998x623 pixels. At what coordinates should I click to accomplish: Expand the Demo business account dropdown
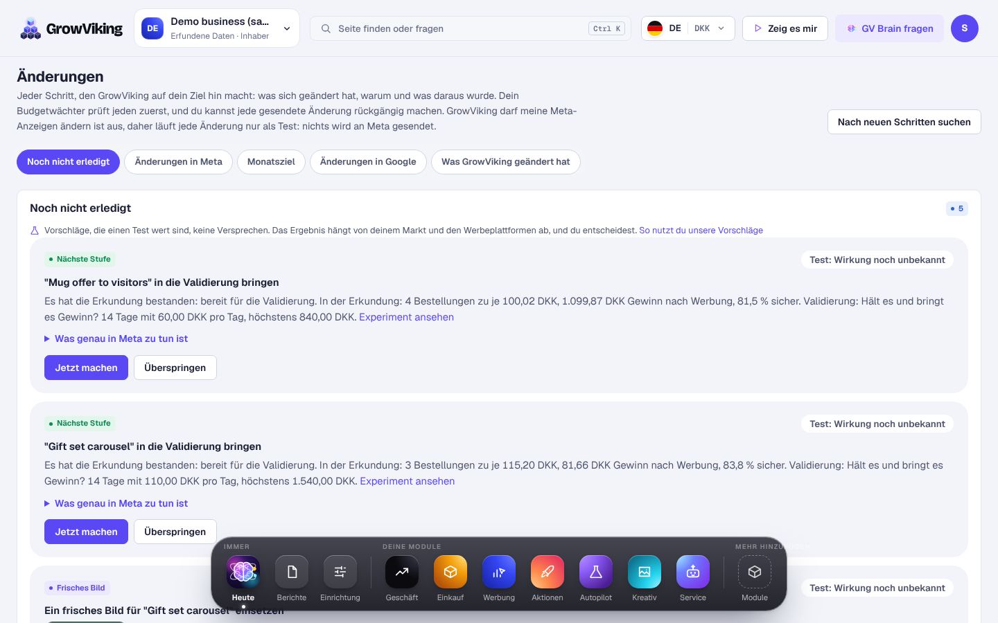click(217, 28)
